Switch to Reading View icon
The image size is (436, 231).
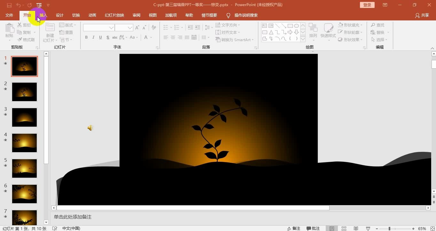pyautogui.click(x=356, y=228)
